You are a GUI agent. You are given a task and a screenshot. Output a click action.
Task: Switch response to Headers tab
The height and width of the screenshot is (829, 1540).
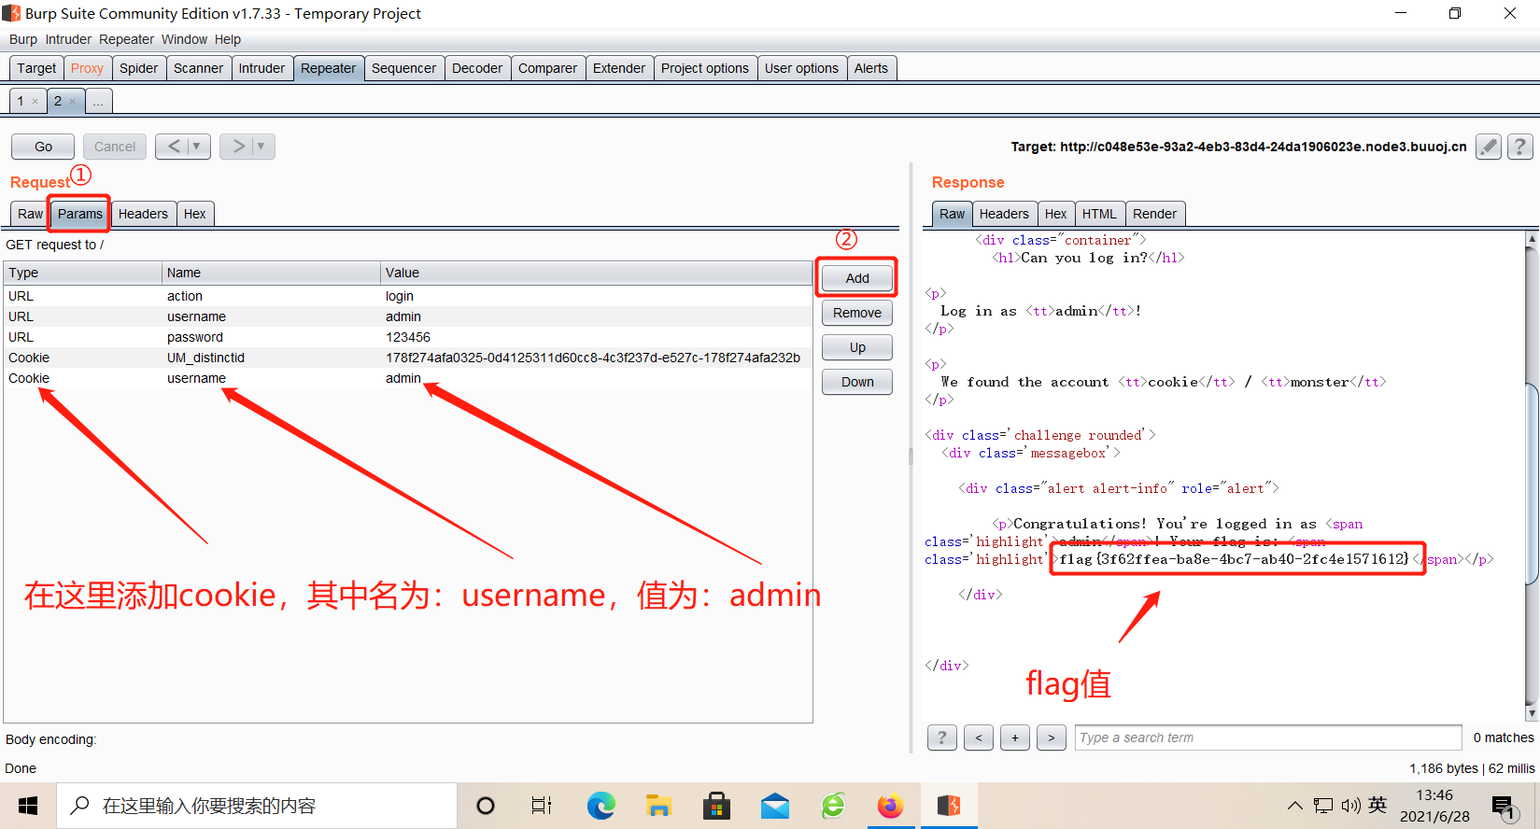[x=1004, y=214]
